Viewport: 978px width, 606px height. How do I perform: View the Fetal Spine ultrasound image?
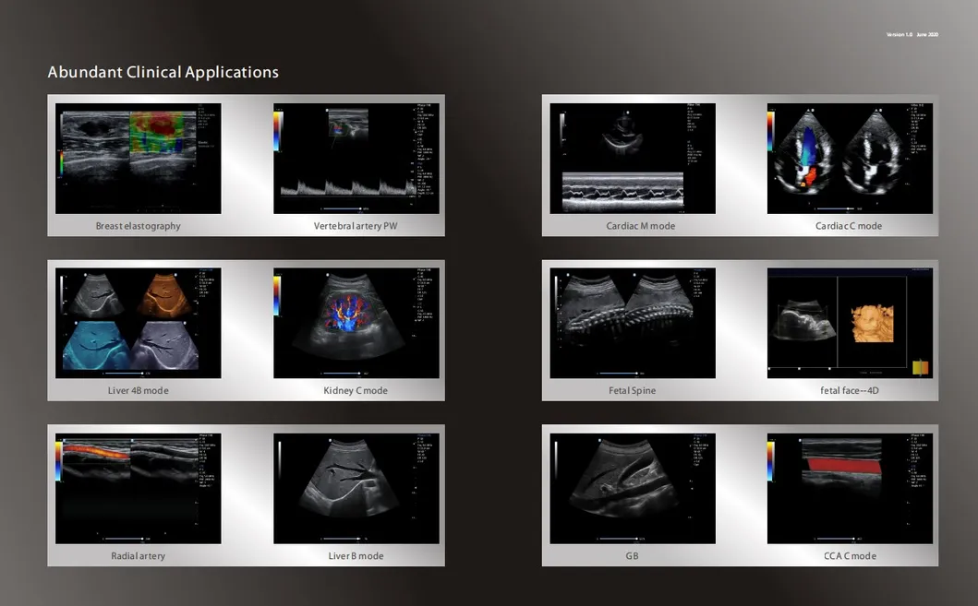click(631, 322)
